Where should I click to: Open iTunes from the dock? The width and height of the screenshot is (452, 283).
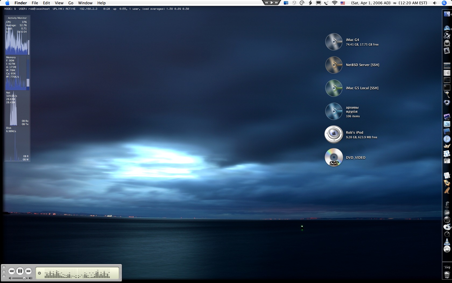447,227
